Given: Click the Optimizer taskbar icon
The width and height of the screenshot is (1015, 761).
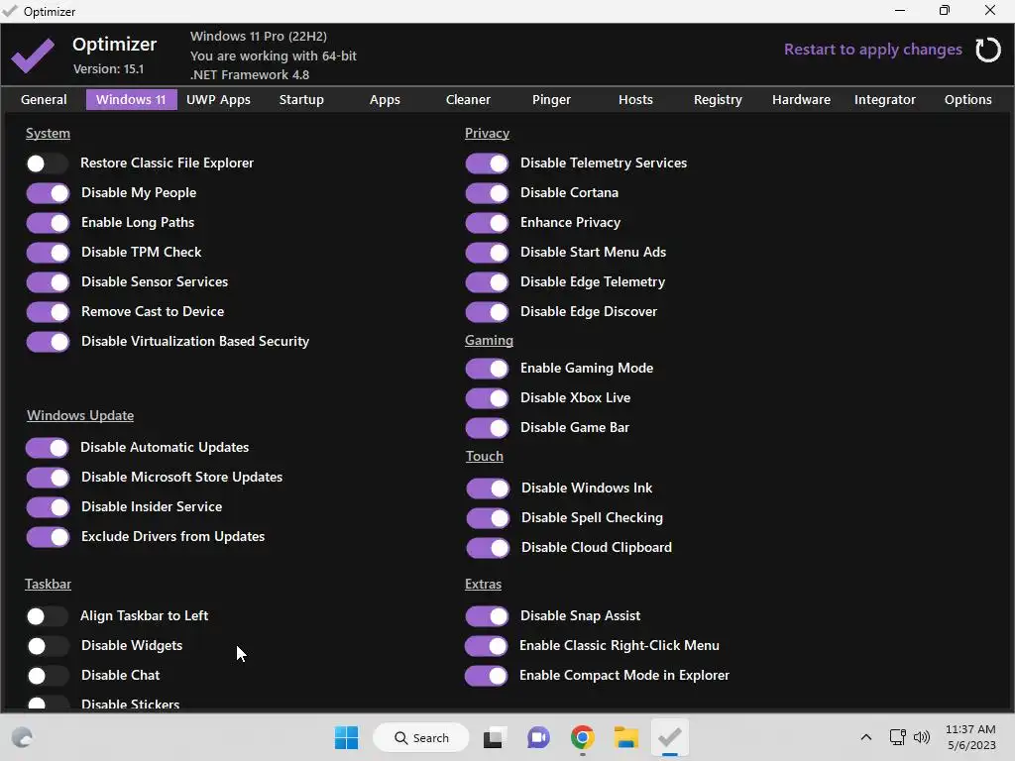Looking at the screenshot, I should (669, 737).
